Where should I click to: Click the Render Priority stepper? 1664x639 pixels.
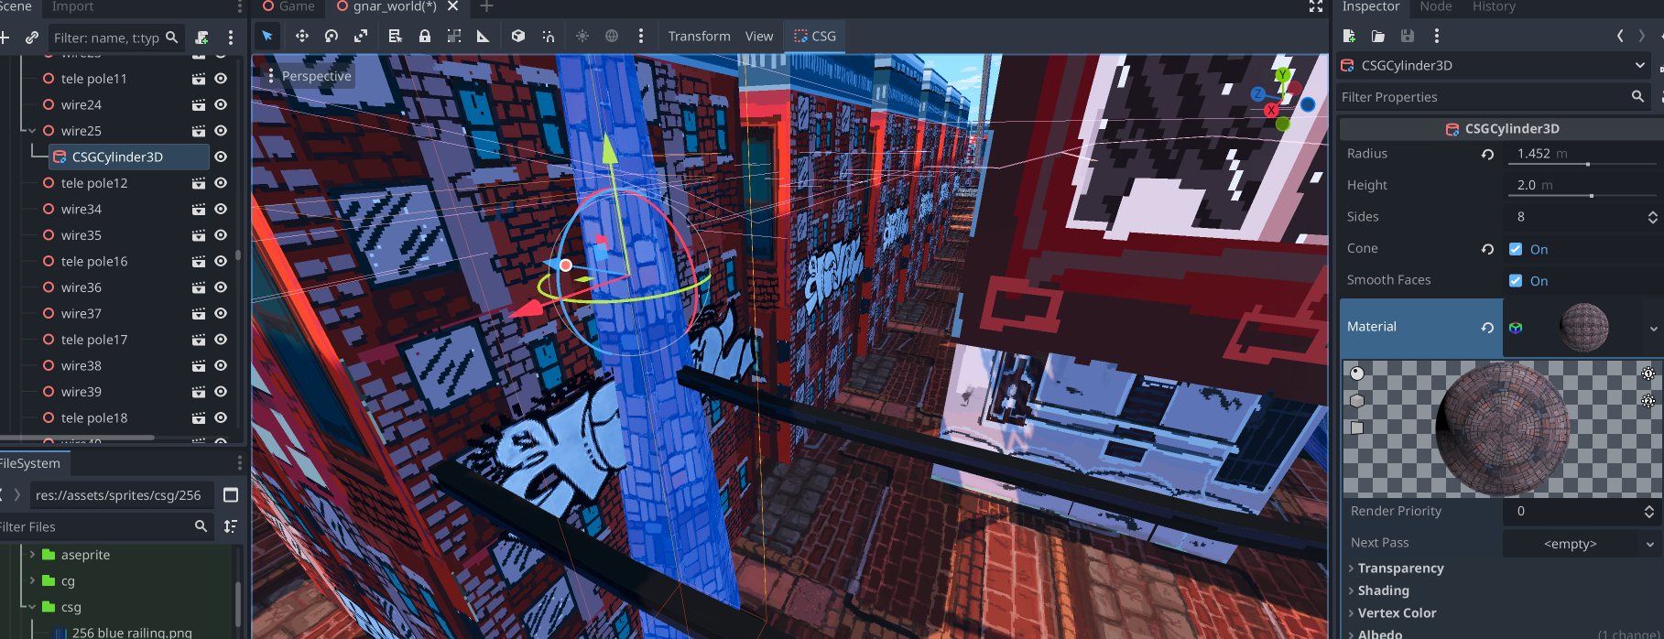(1649, 512)
